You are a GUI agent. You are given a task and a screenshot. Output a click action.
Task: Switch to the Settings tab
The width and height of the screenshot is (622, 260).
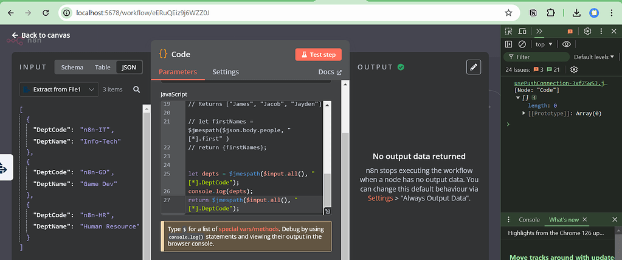226,72
